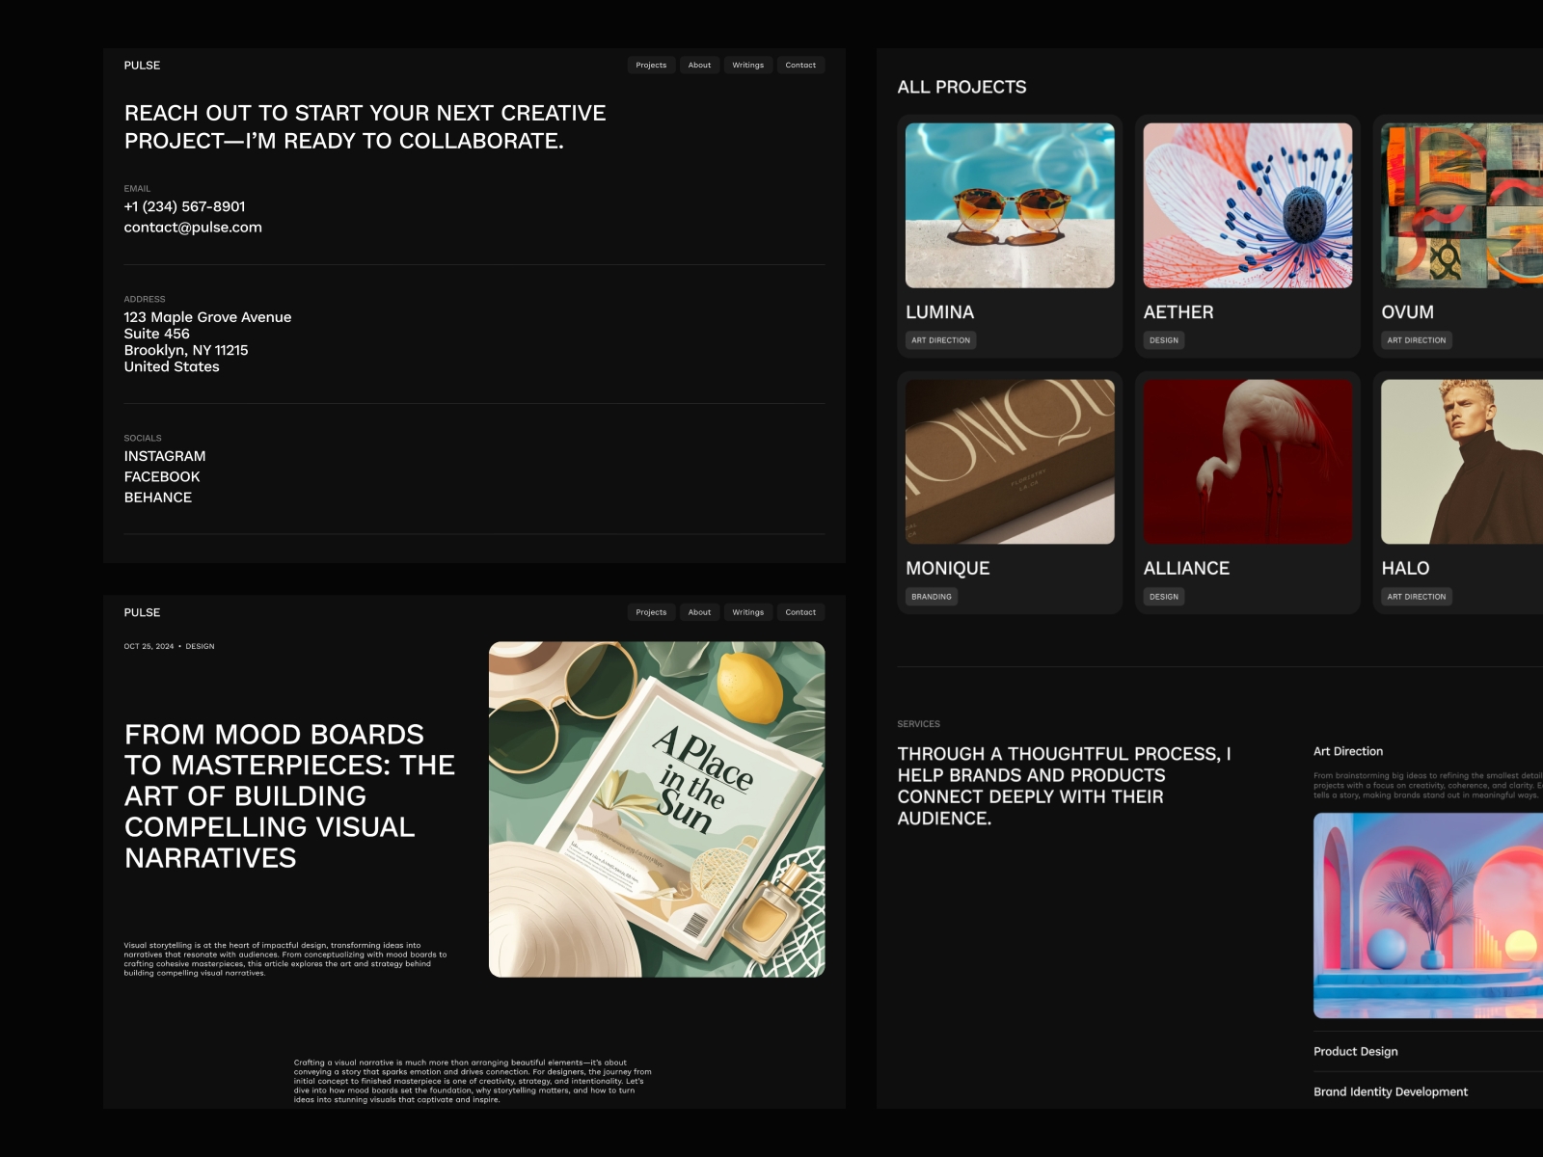1543x1157 pixels.
Task: Open the Projects menu item
Action: coord(651,65)
